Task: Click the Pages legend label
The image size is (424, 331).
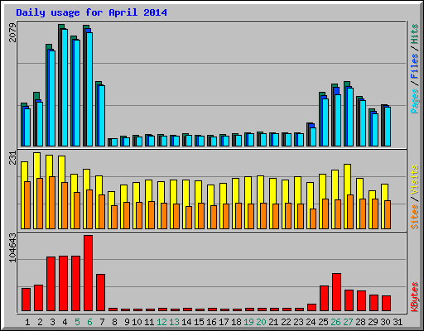Action: [415, 101]
